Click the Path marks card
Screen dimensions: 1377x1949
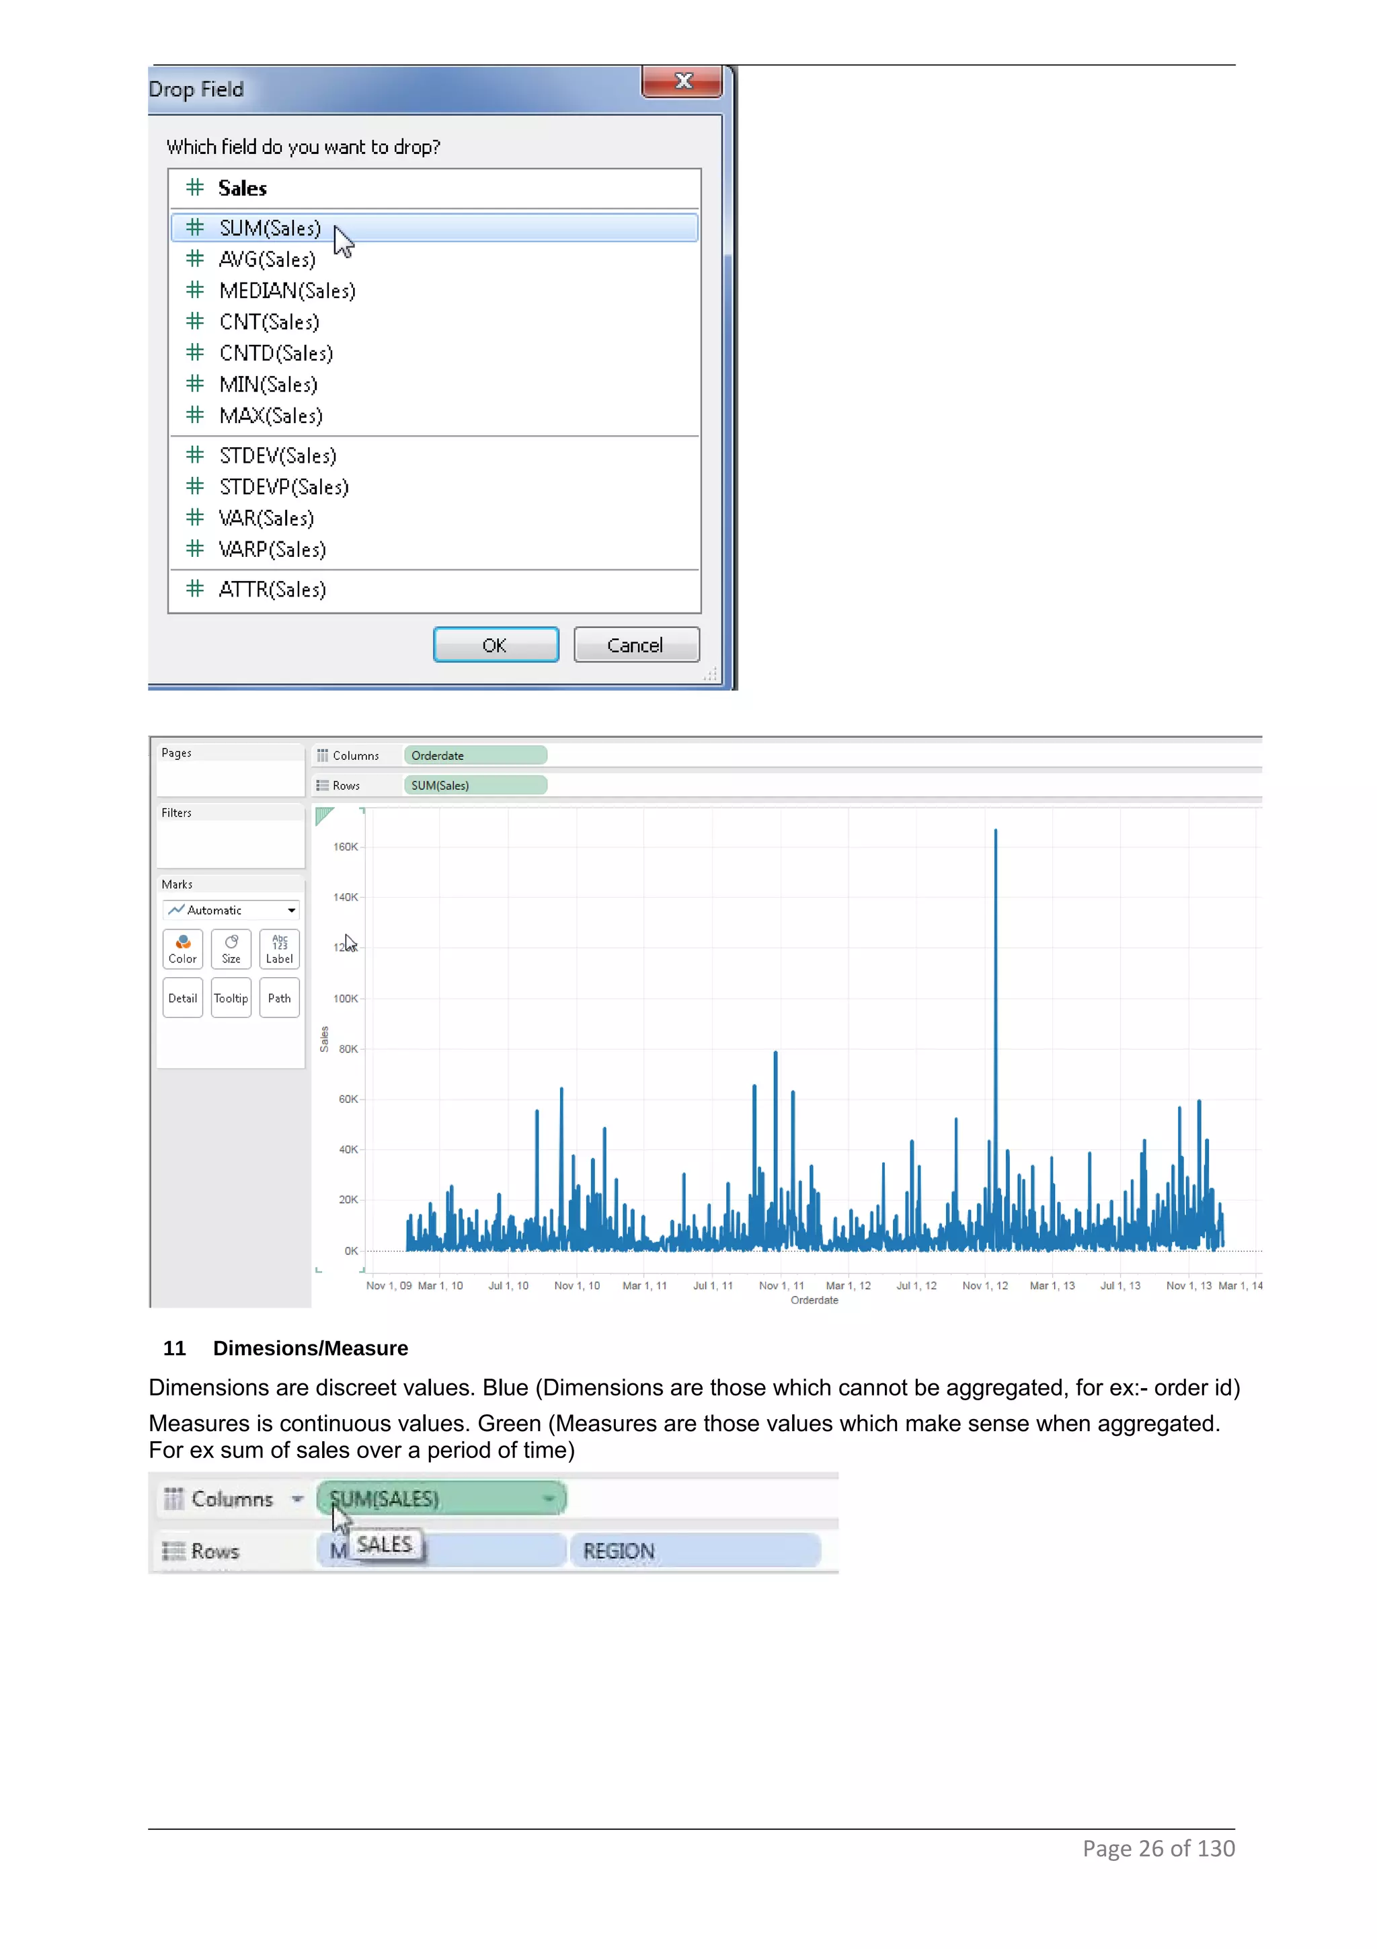pyautogui.click(x=279, y=997)
